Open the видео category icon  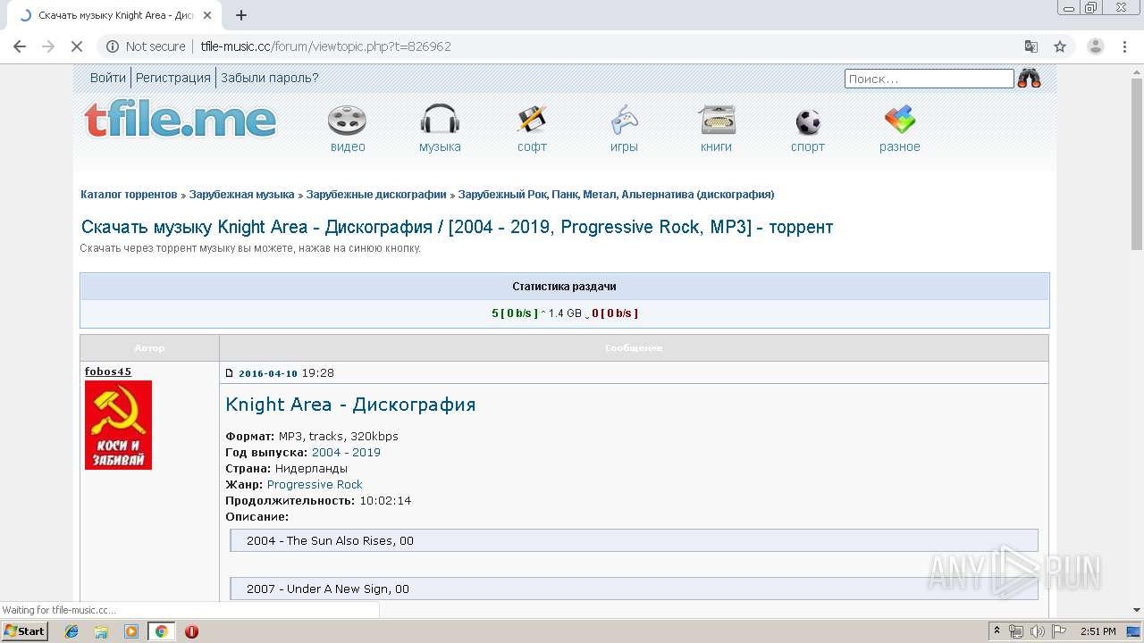(x=348, y=121)
